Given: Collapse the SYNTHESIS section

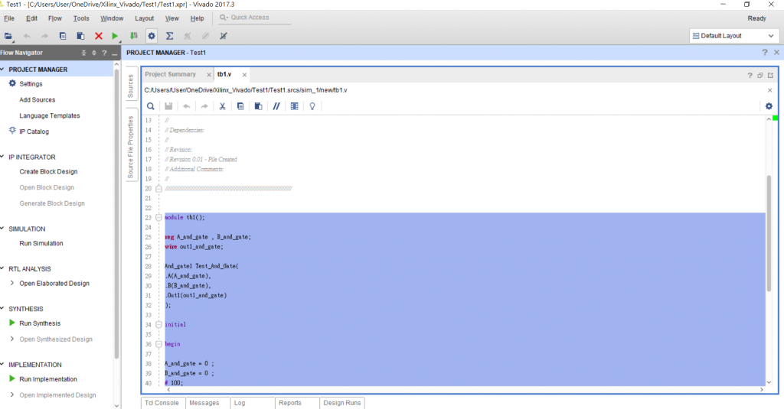Looking at the screenshot, I should (2, 308).
